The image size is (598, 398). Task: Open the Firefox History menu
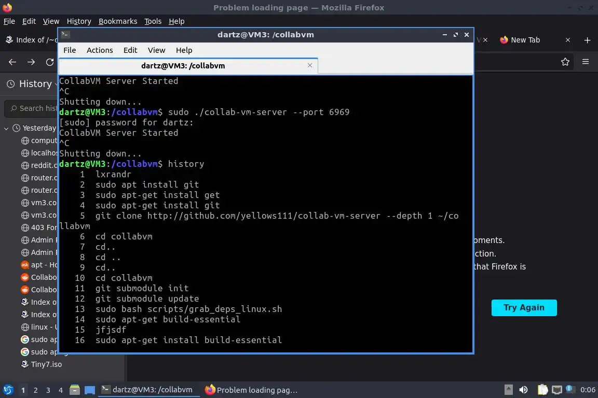79,21
